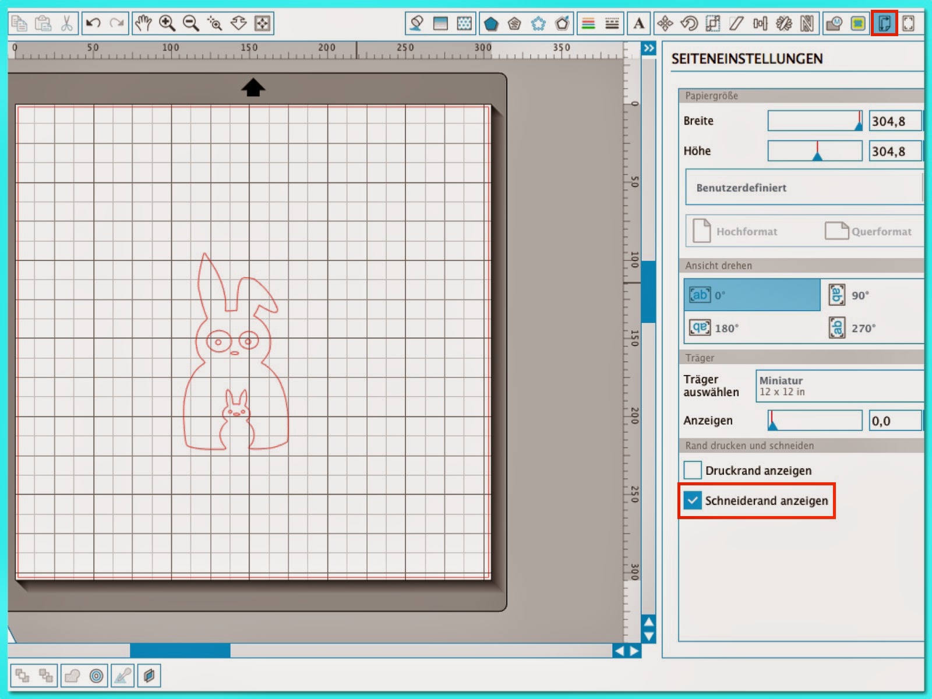Viewport: 932px width, 699px height.
Task: Open the Modify shapes 'M' icon
Action: coord(834,23)
